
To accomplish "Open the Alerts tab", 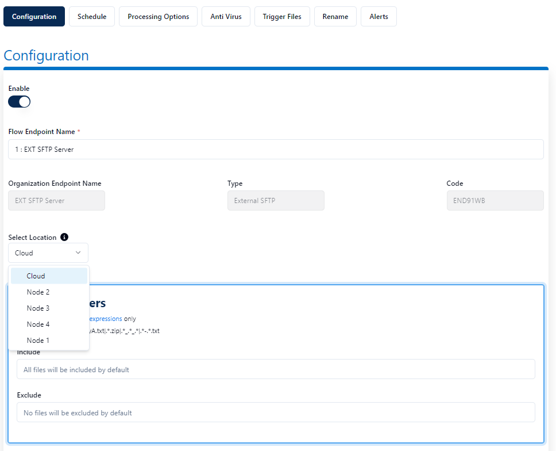I will (x=379, y=17).
